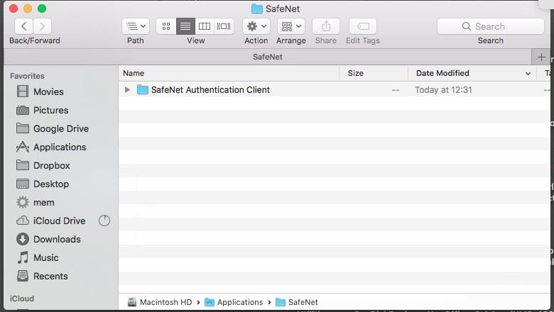Open iCloud Drive in the sidebar
The image size is (554, 312).
coord(51,221)
